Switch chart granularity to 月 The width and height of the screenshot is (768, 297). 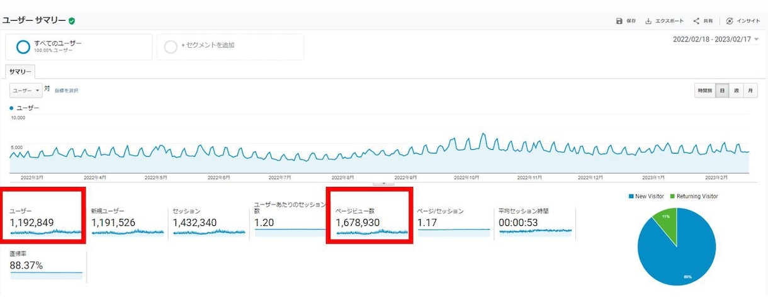coord(750,91)
